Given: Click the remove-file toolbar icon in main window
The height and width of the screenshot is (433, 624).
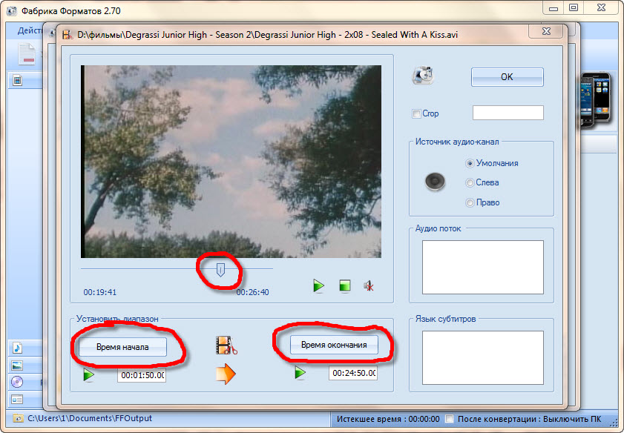Looking at the screenshot, I should [x=27, y=54].
